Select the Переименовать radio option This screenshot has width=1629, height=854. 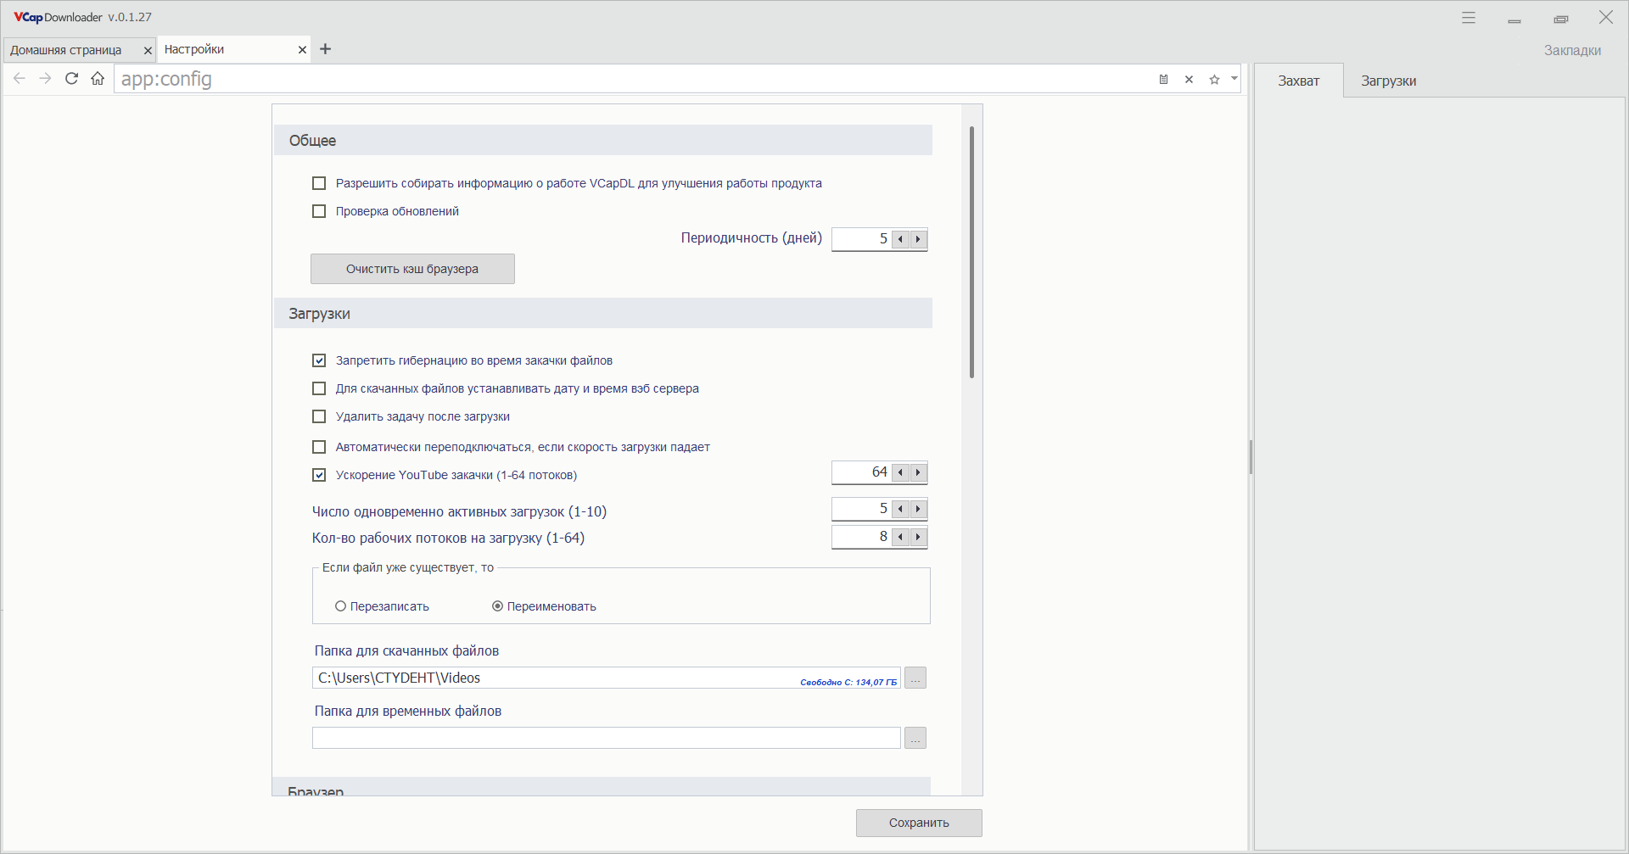pyautogui.click(x=497, y=606)
